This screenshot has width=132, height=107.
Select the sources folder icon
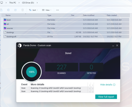tap(5, 28)
